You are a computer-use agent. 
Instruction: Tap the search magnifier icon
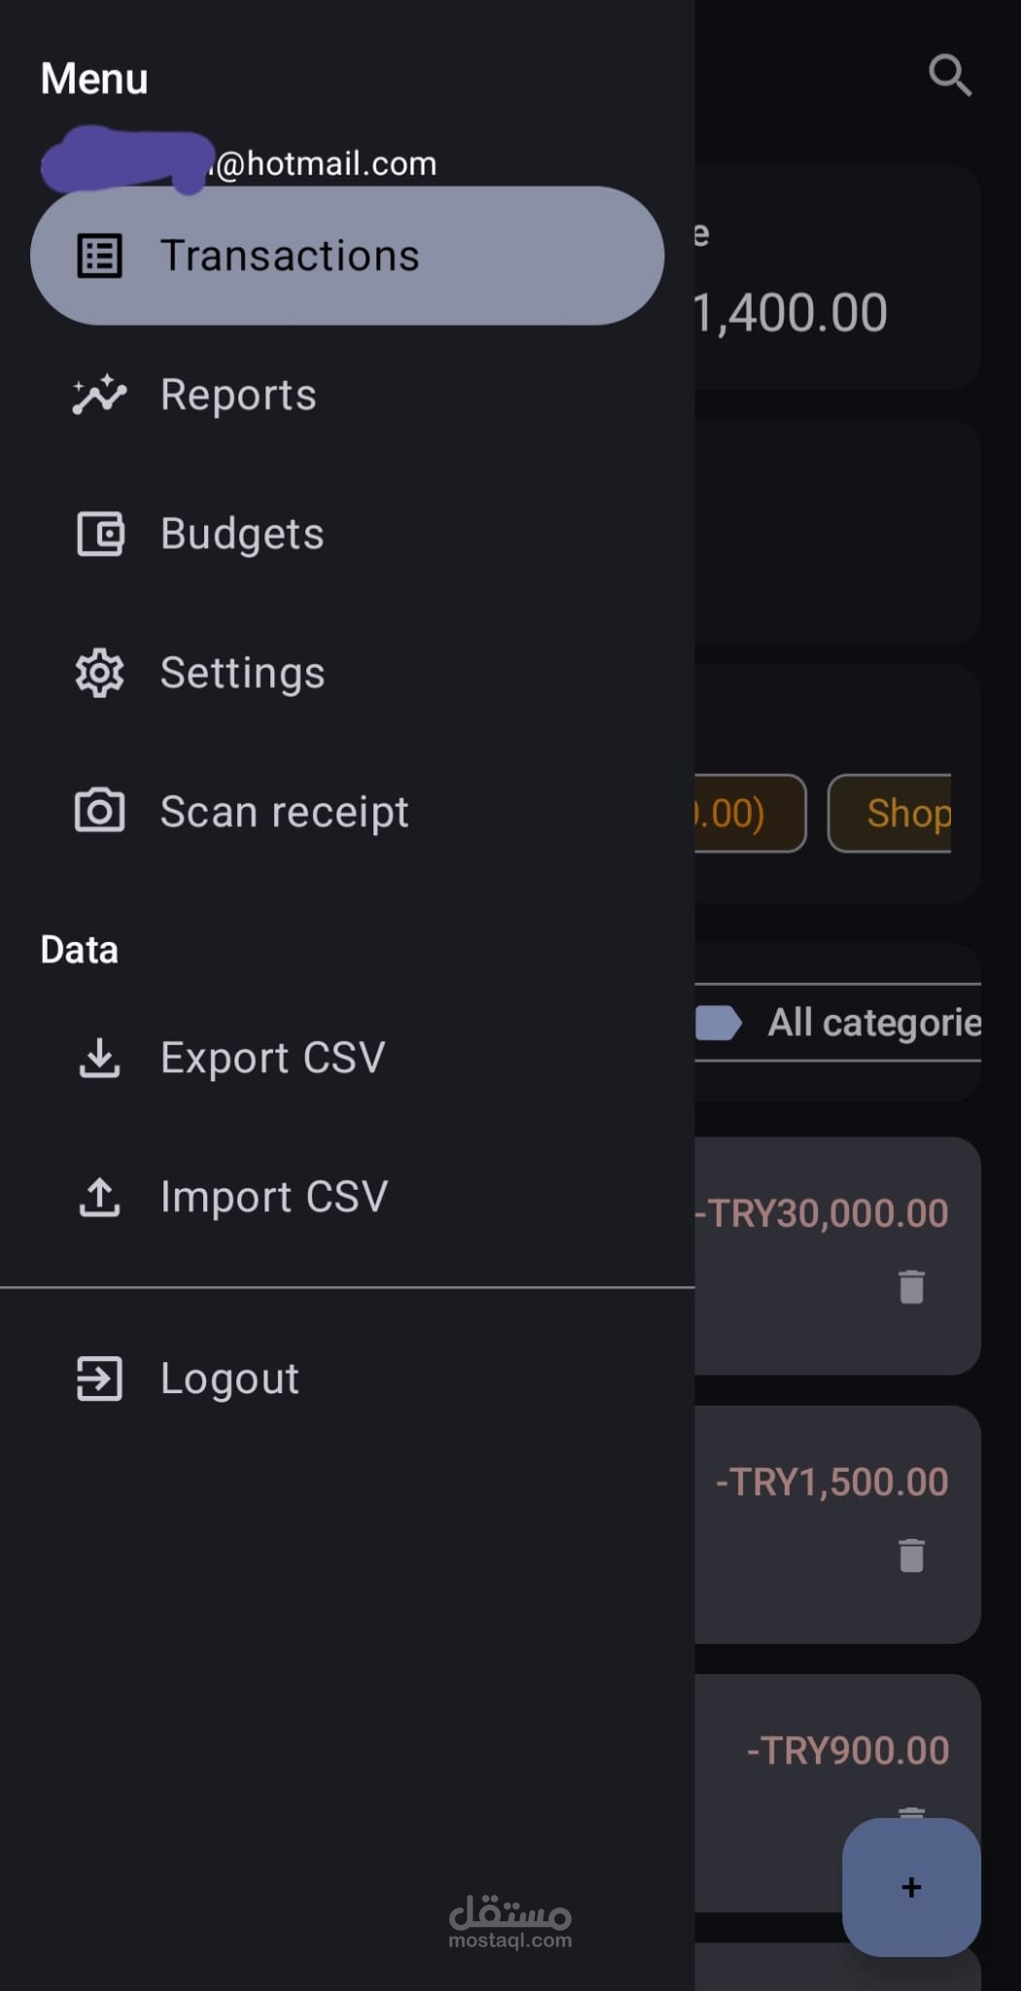pyautogui.click(x=949, y=75)
